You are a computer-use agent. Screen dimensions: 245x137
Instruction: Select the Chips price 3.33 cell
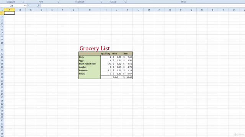[x=117, y=73]
